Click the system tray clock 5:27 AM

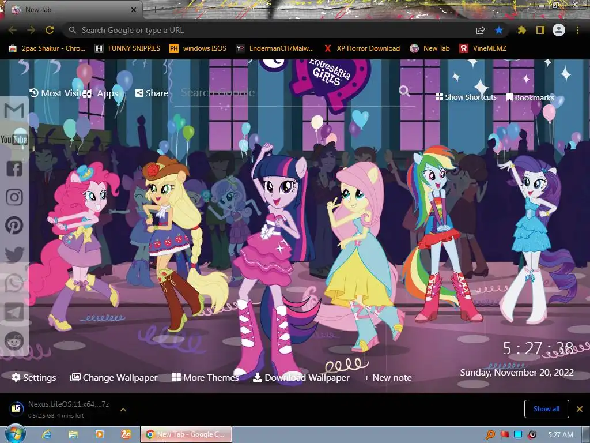pos(561,435)
